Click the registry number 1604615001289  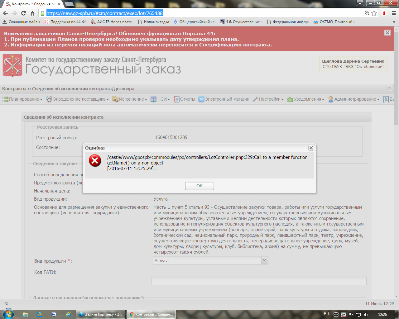click(171, 137)
